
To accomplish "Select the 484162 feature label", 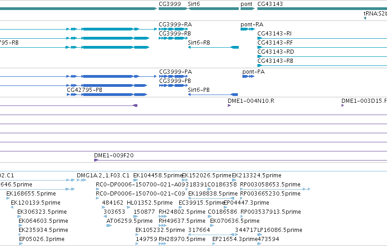I will point(112,203).
